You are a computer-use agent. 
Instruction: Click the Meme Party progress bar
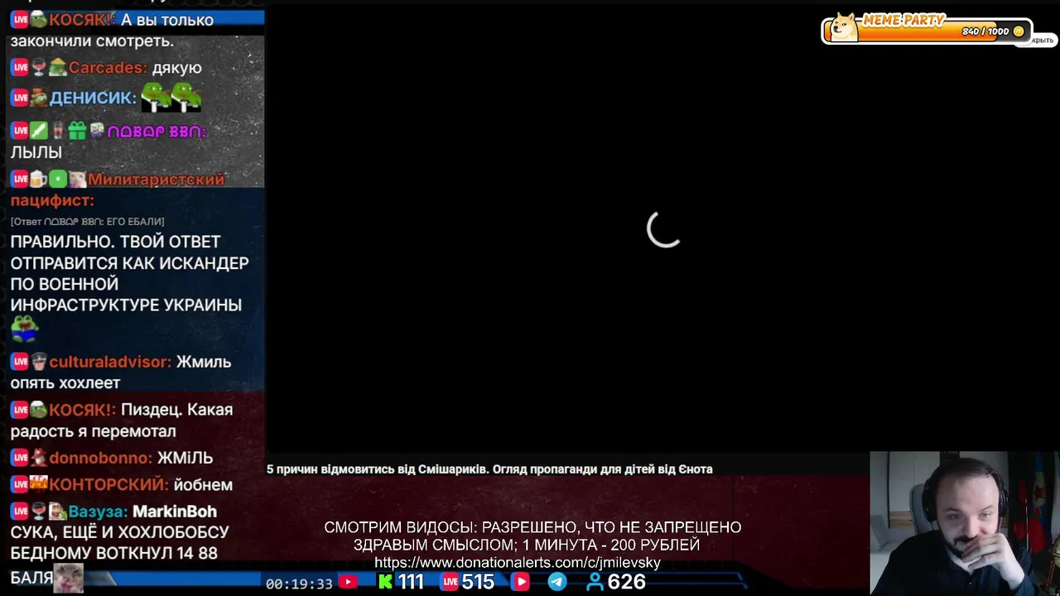[927, 31]
